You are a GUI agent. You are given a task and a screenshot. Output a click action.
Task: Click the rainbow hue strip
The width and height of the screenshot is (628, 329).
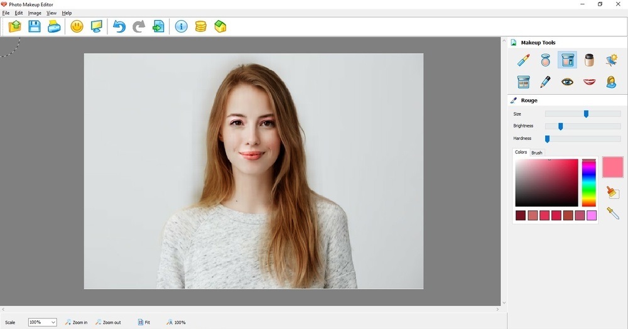(588, 183)
